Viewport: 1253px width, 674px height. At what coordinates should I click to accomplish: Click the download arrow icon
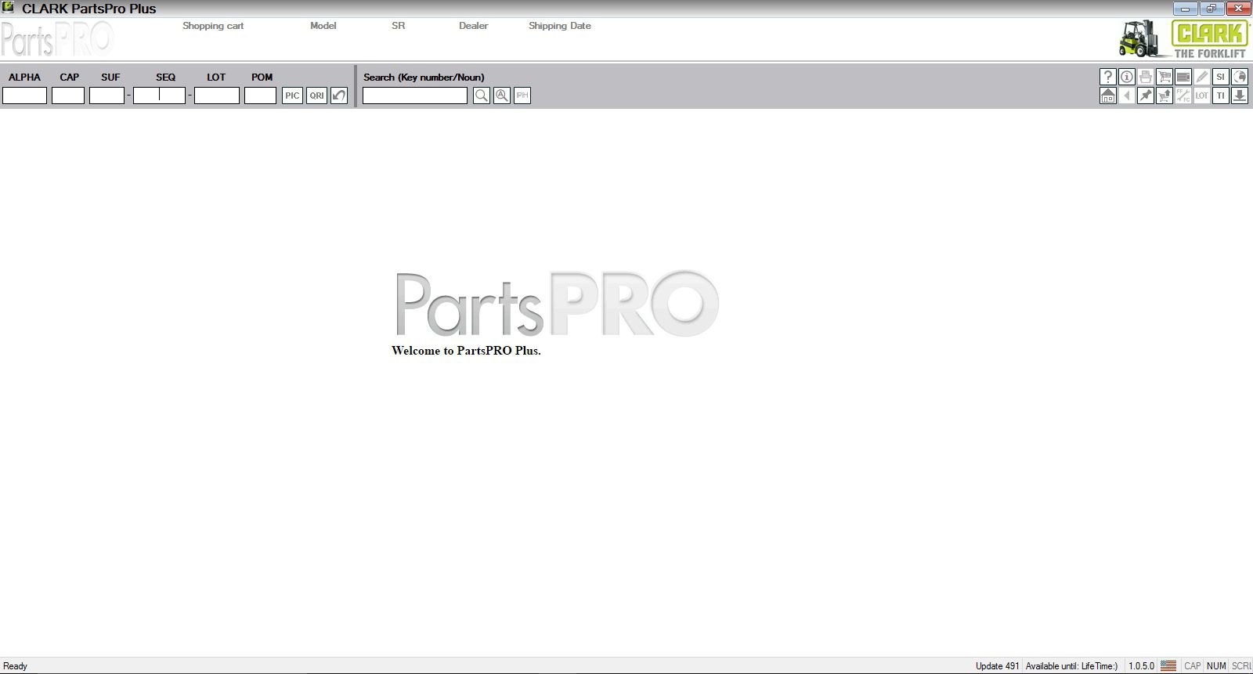click(x=1239, y=96)
